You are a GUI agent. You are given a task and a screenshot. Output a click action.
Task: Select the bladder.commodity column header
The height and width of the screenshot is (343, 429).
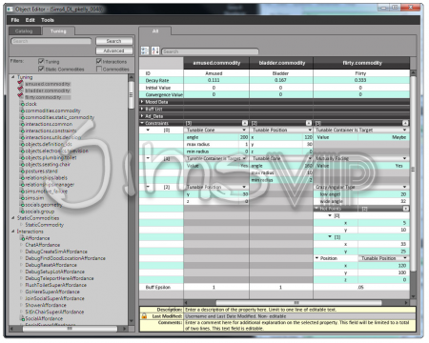tap(281, 63)
